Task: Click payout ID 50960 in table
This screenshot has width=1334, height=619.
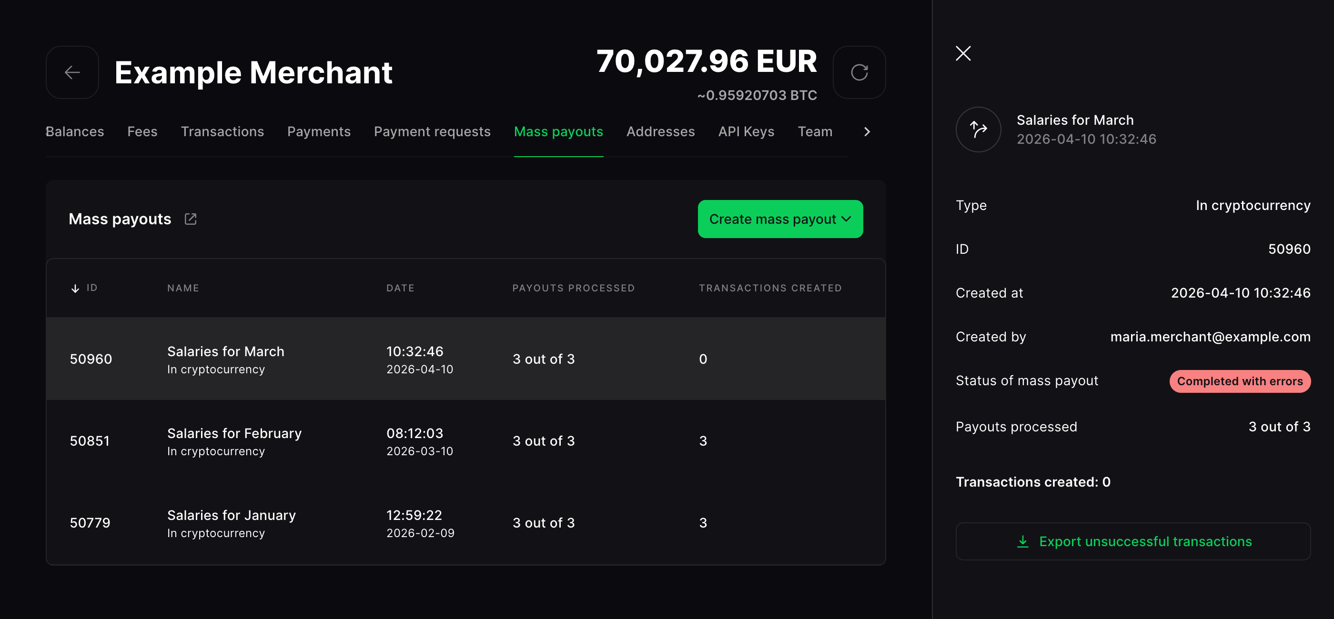Action: (91, 359)
